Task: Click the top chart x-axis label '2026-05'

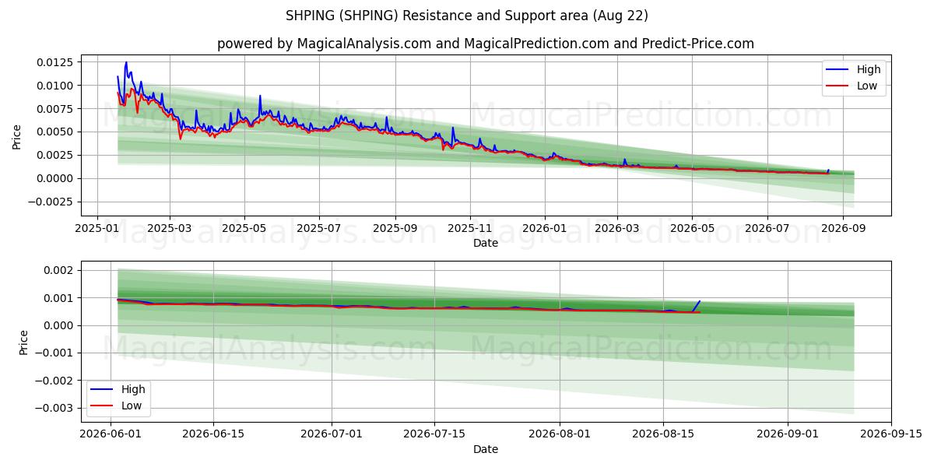Action: (x=692, y=229)
